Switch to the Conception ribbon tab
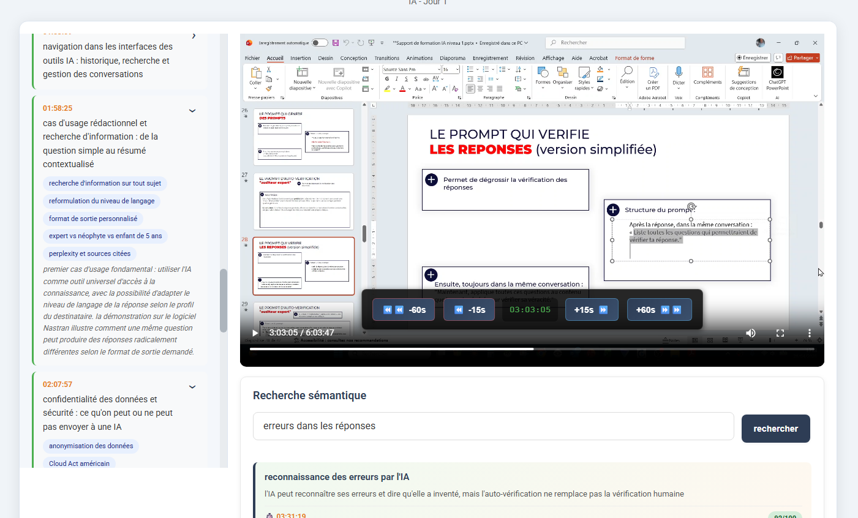 353,58
